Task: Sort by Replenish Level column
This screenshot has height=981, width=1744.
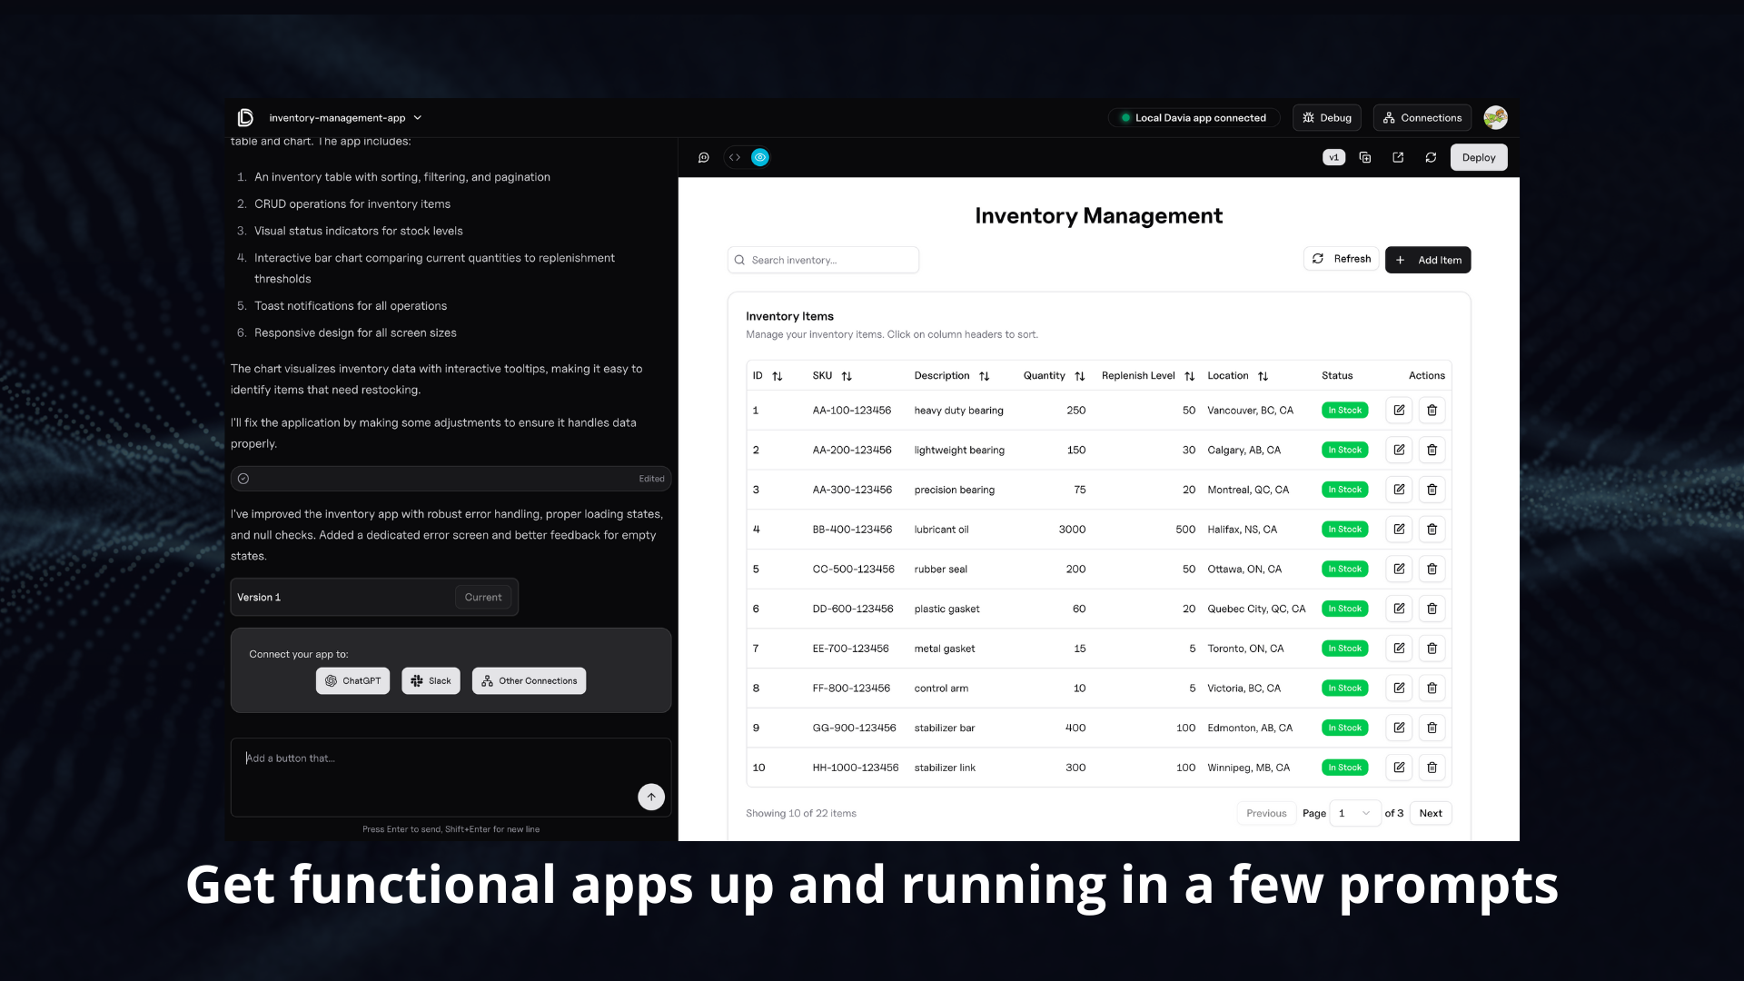Action: pyautogui.click(x=1148, y=376)
